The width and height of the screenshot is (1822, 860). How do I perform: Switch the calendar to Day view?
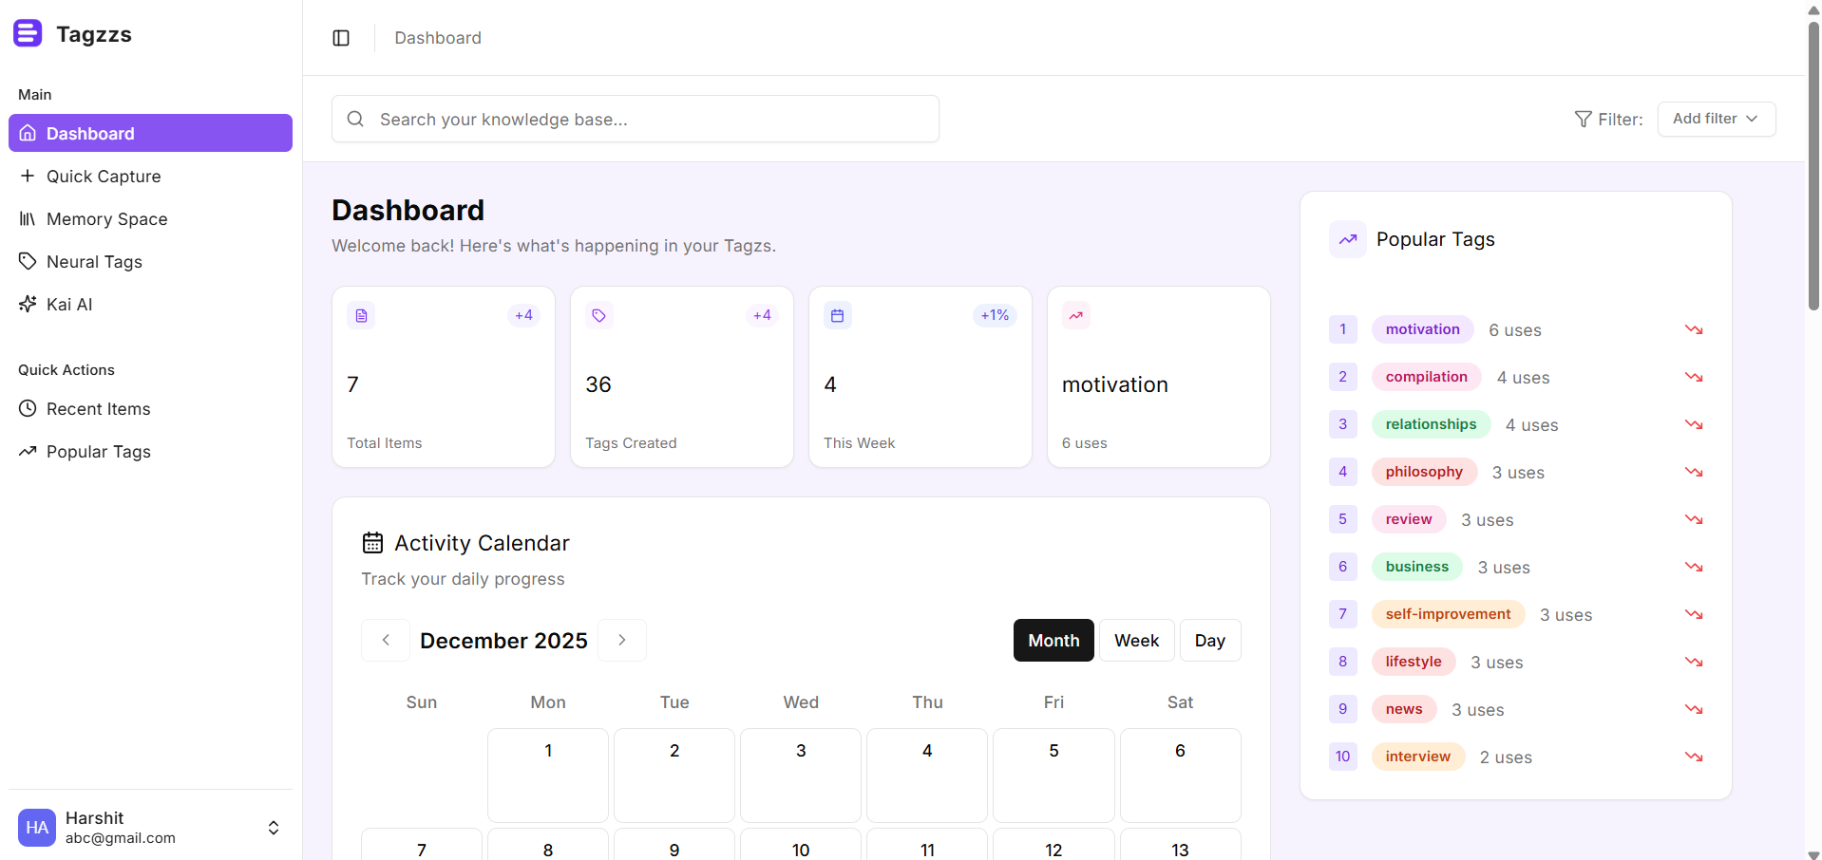[x=1210, y=641]
